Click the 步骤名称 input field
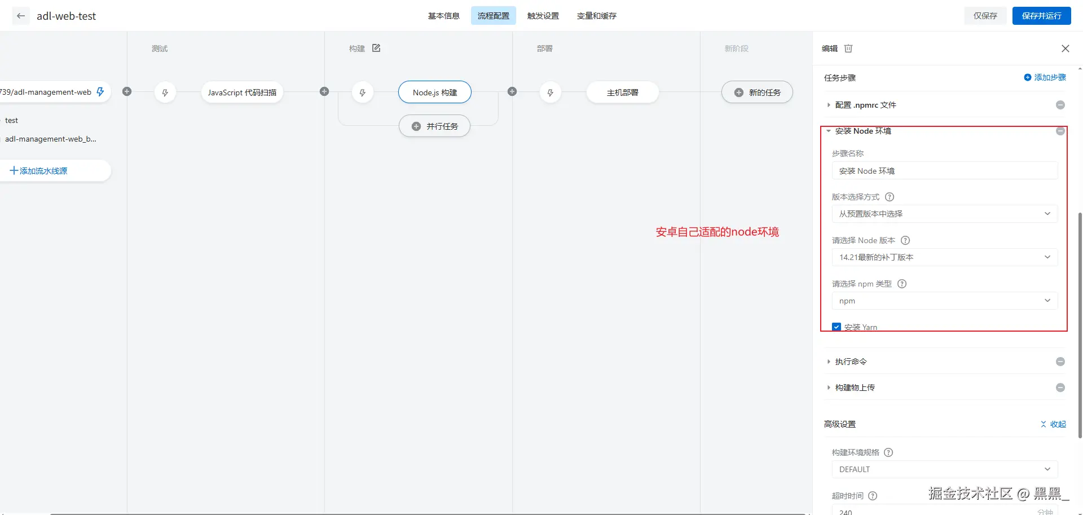1083x515 pixels. click(x=945, y=170)
